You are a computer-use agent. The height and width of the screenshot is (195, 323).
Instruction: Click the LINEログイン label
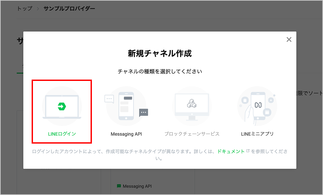point(62,134)
